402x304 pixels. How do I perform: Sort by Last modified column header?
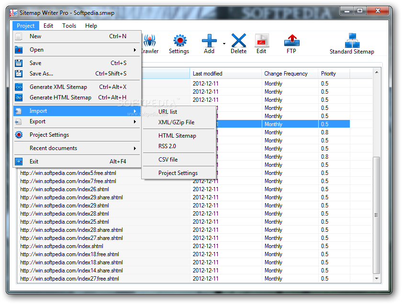(225, 74)
